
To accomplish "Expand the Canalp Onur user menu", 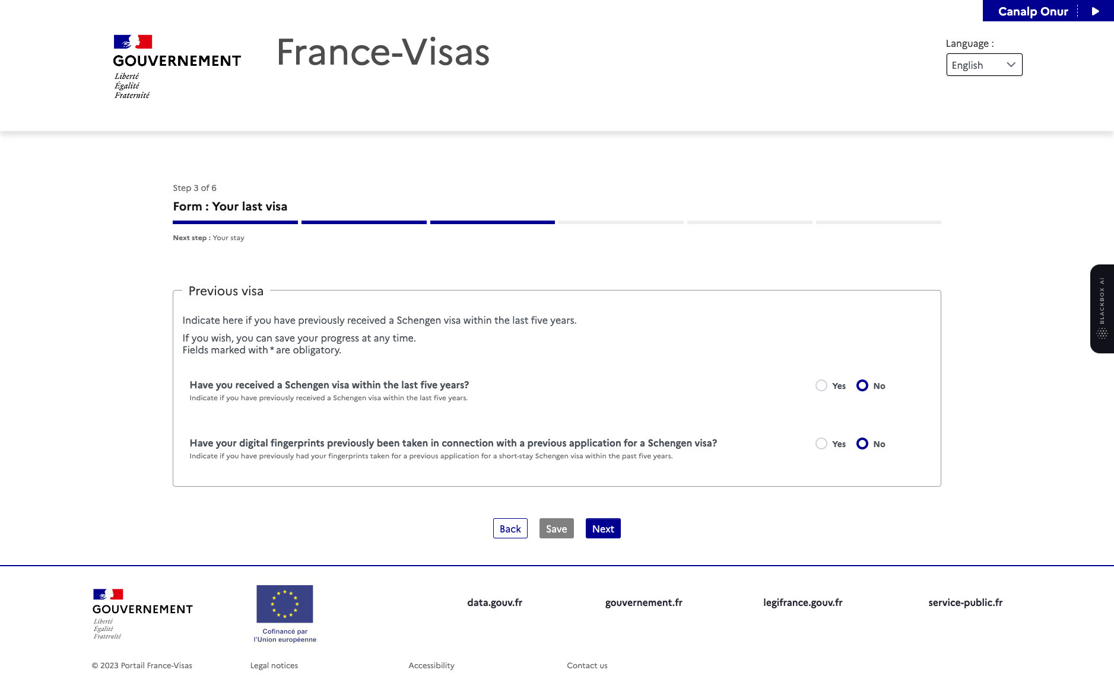I will click(x=1033, y=11).
